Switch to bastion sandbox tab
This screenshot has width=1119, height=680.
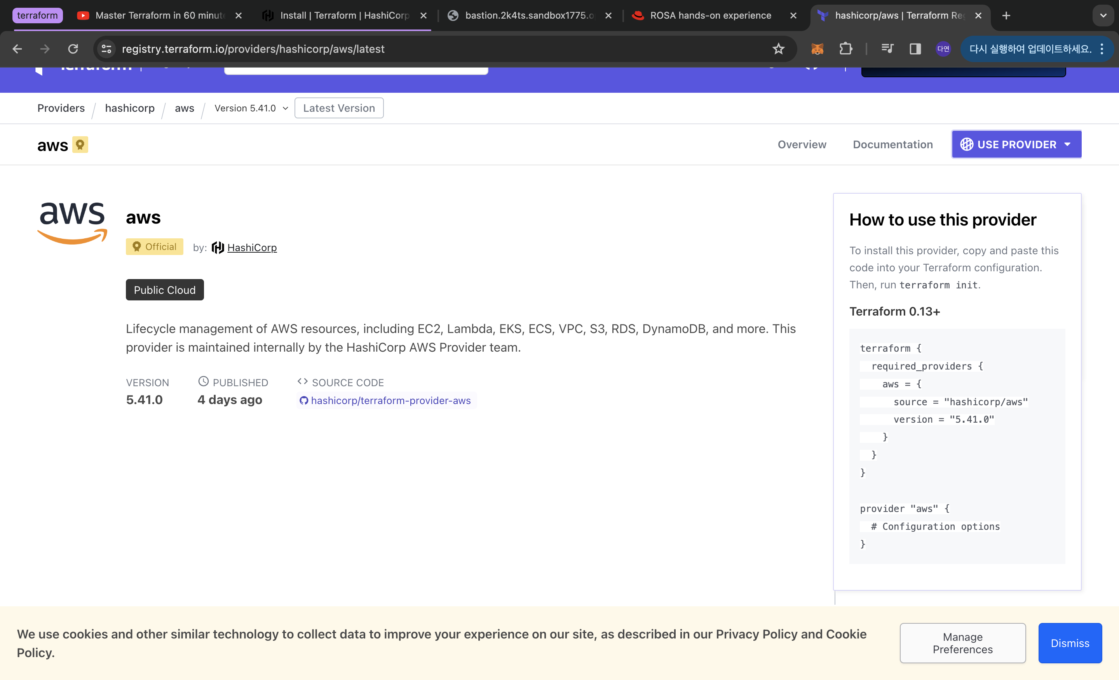529,16
